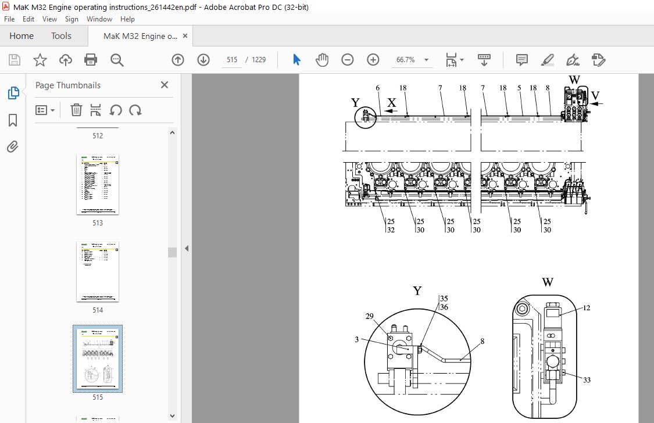The image size is (654, 423).
Task: Switch to the Home tab
Action: point(22,36)
